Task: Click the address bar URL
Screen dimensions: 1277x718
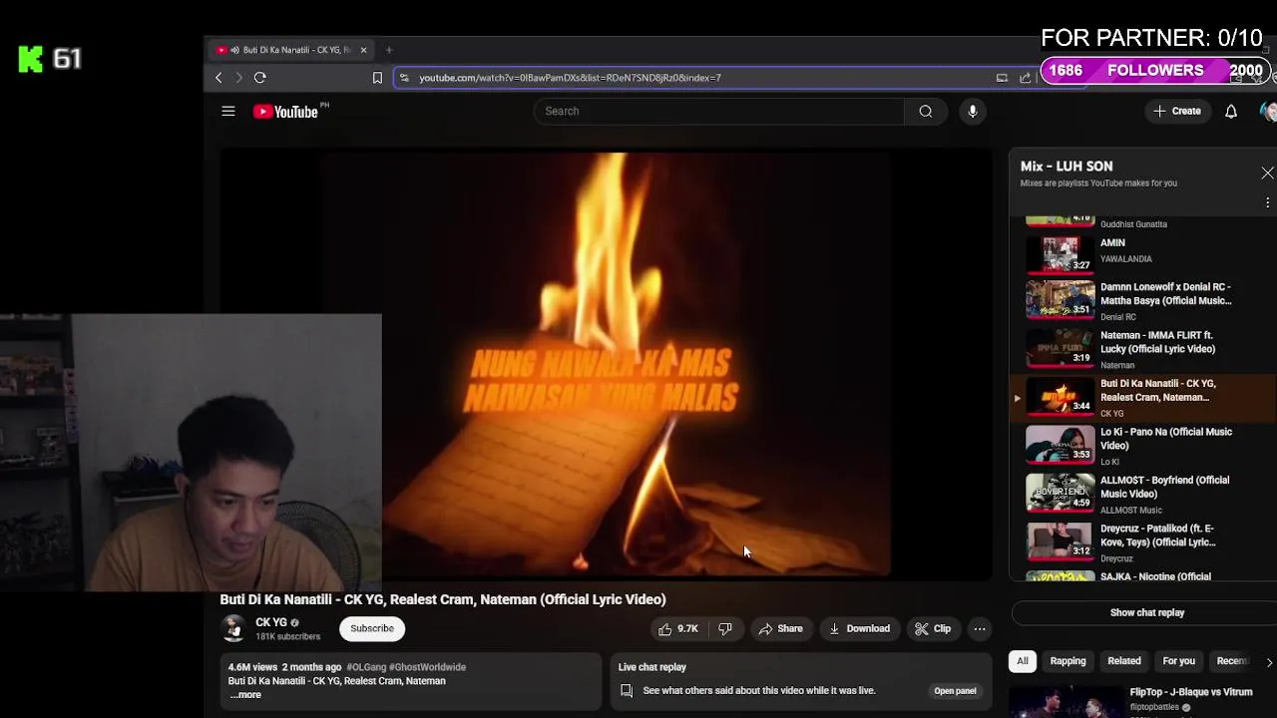Action: [570, 78]
